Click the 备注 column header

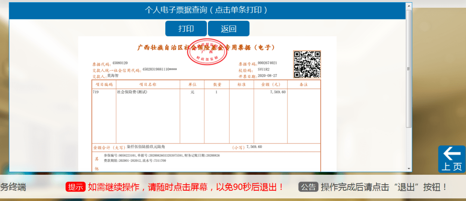coord(304,84)
